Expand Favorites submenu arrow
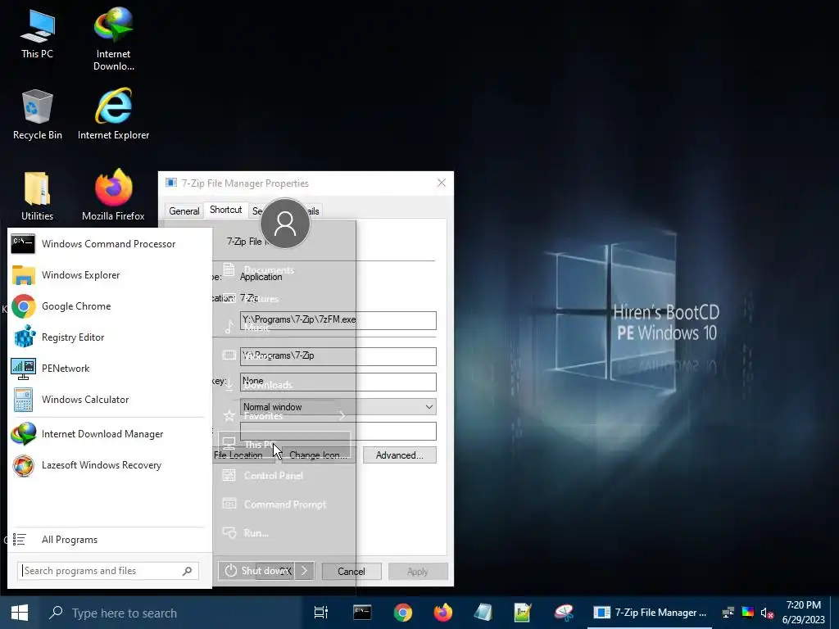 click(342, 415)
